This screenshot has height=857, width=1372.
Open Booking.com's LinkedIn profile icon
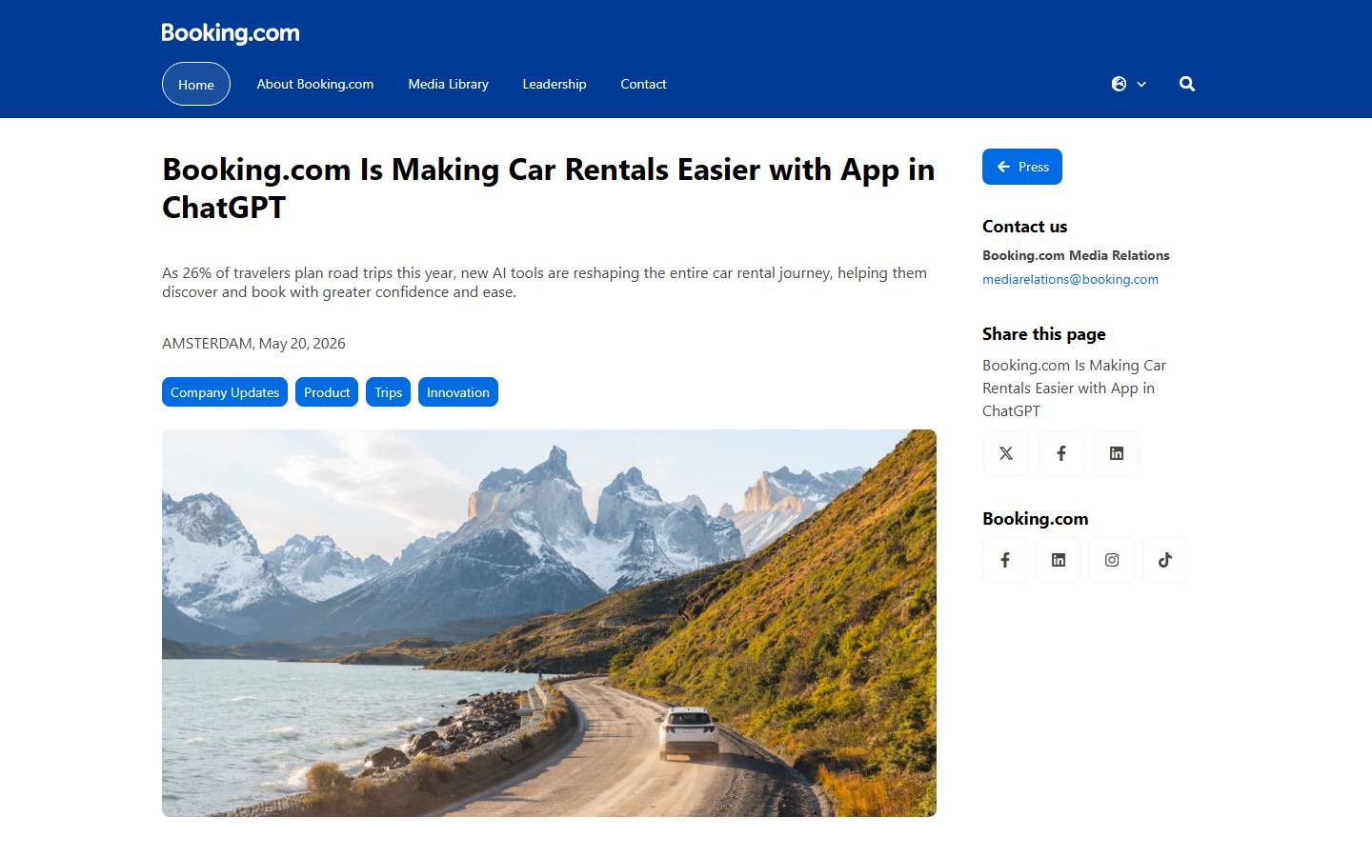[x=1059, y=560]
